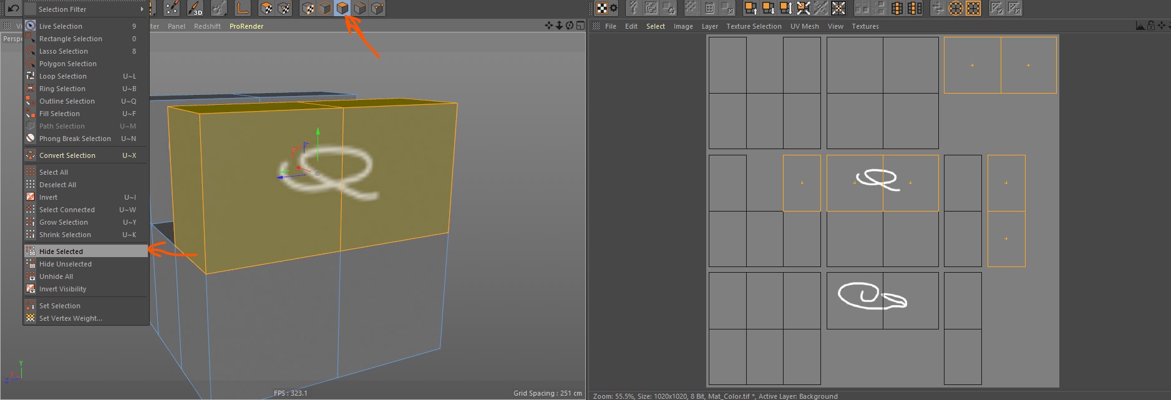The image size is (1171, 400).
Task: Choose Grow Selection entry
Action: coord(86,222)
